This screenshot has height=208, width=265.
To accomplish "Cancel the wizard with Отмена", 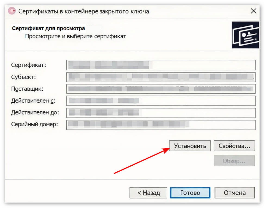I will tap(234, 193).
